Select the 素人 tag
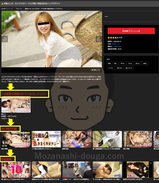 [116, 64]
